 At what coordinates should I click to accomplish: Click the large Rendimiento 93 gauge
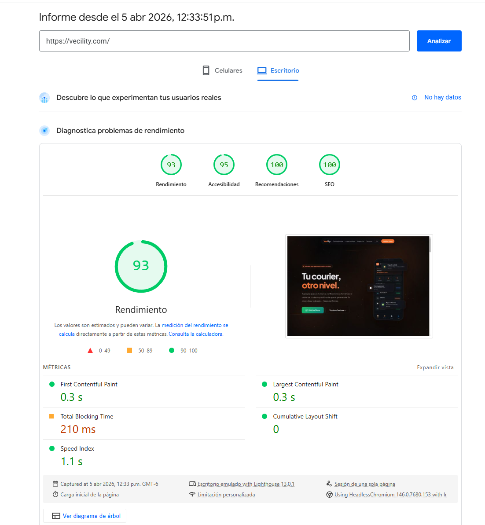[141, 266]
